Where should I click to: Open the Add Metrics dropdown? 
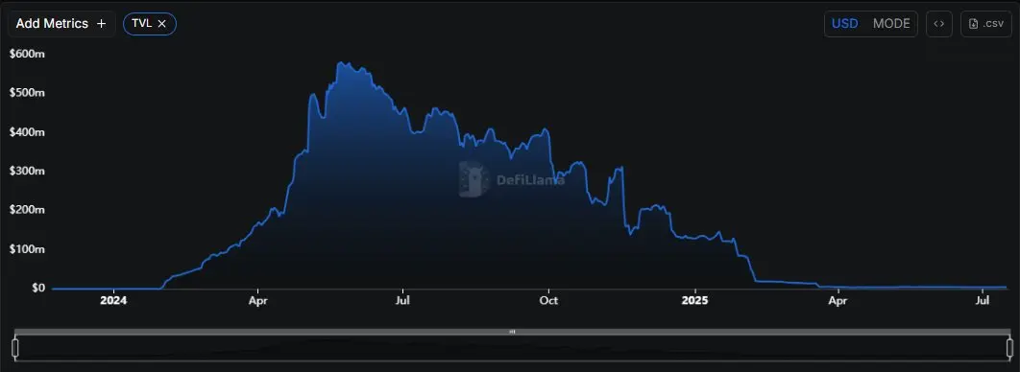click(x=61, y=23)
